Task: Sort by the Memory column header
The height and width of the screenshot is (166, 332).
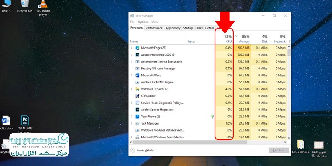Action: pyautogui.click(x=242, y=39)
